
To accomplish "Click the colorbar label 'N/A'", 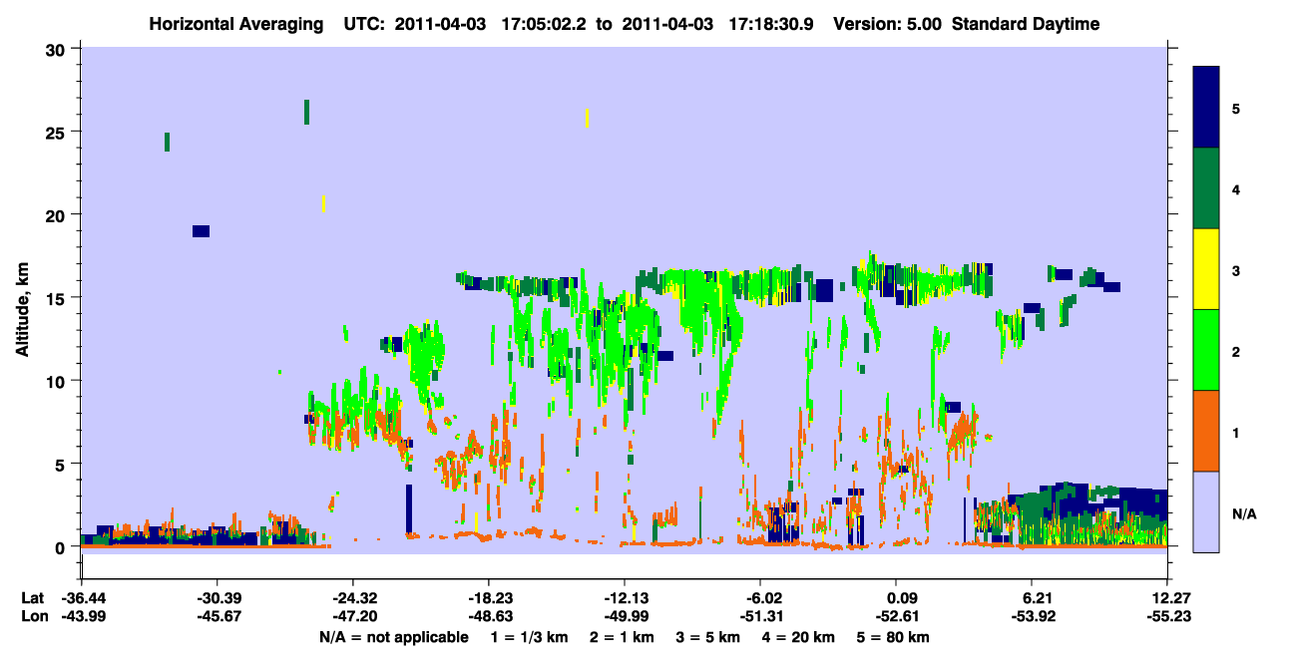I will [1244, 513].
